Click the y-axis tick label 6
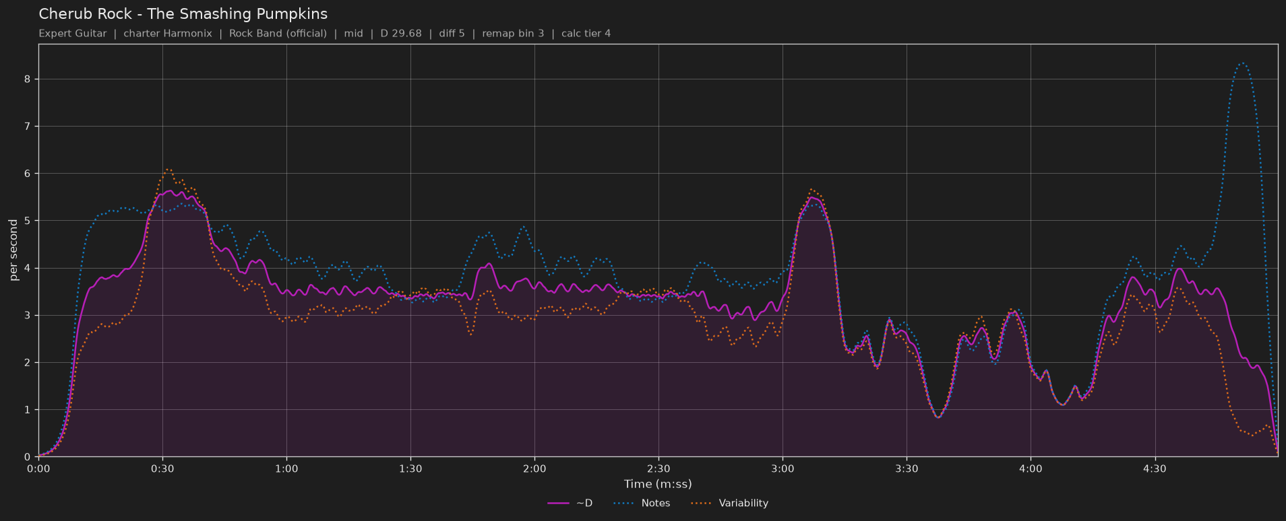1286x521 pixels. 28,174
